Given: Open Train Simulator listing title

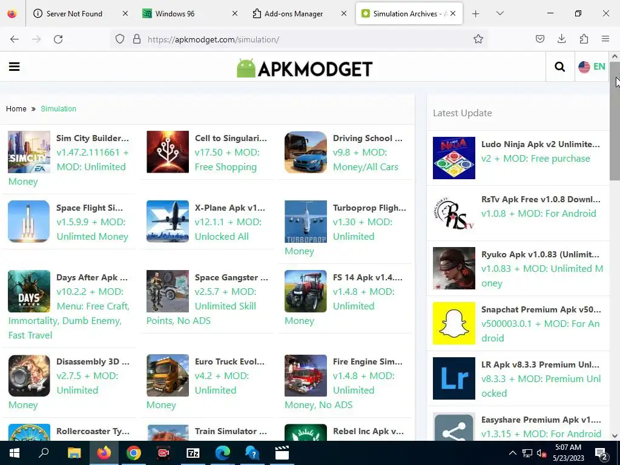Looking at the screenshot, I should pyautogui.click(x=231, y=431).
